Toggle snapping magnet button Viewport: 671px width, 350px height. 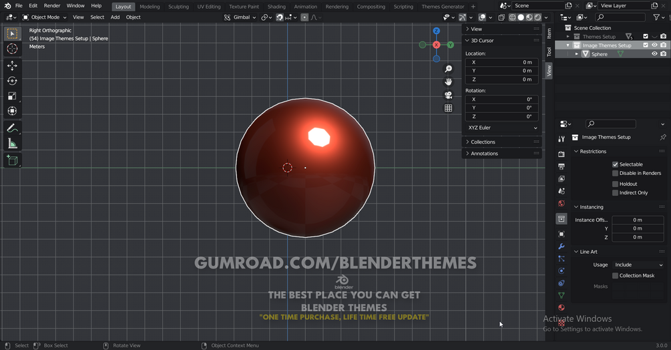pyautogui.click(x=280, y=17)
